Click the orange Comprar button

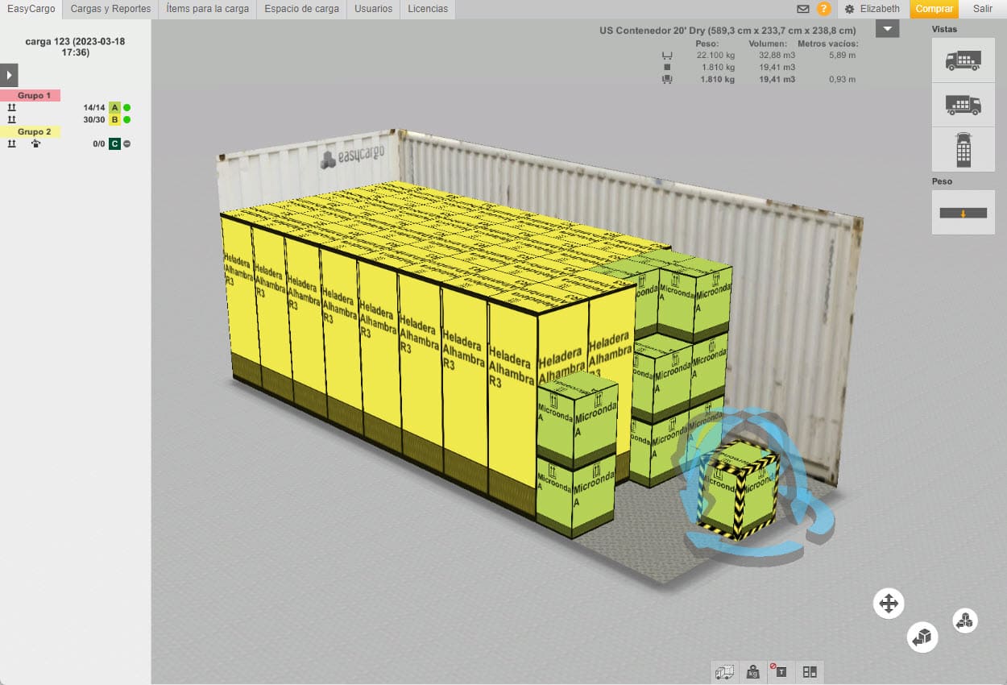934,9
